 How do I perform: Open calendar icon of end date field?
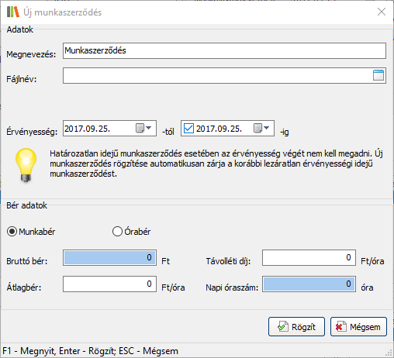[257, 128]
